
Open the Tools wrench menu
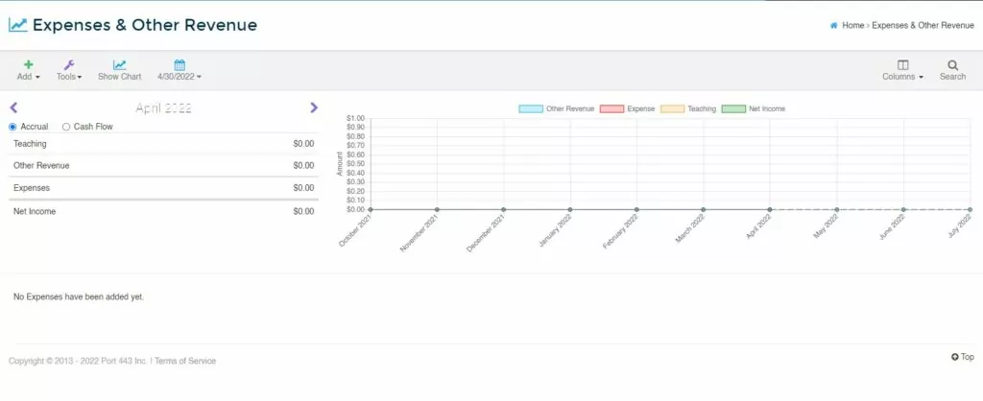69,70
